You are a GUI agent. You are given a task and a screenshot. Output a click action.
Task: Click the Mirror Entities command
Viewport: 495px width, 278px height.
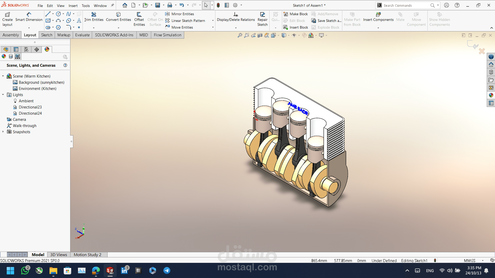[x=180, y=14]
